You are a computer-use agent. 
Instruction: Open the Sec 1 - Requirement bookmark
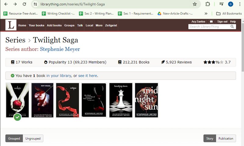pos(135,13)
